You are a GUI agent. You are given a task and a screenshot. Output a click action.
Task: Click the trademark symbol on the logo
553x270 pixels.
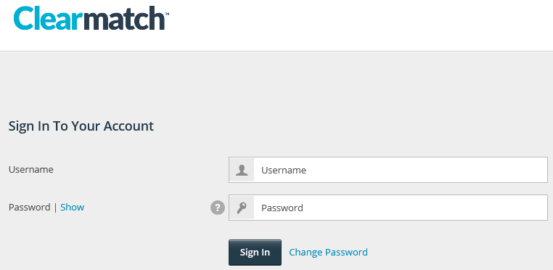coord(167,14)
